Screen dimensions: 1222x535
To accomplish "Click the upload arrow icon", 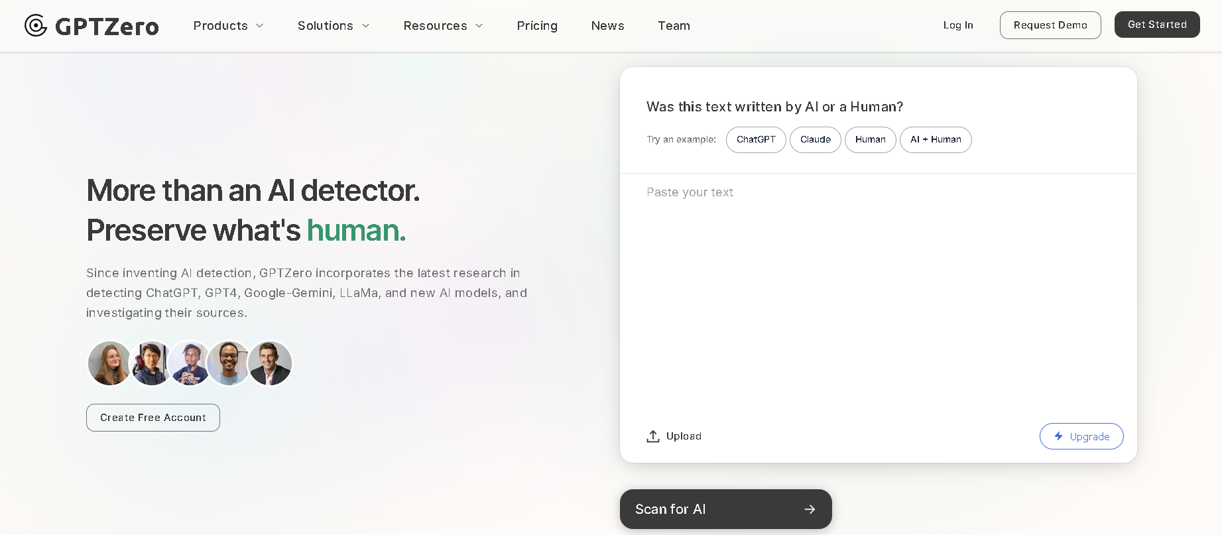I will 653,436.
